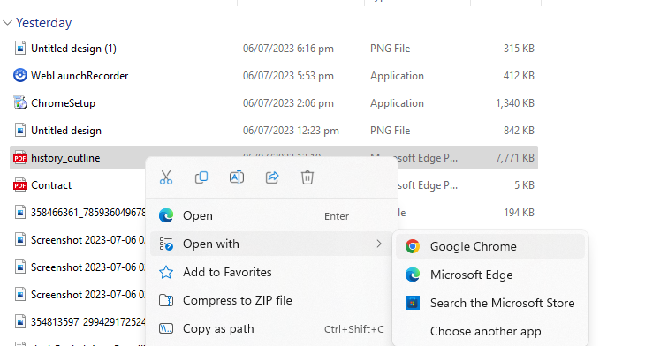Click the WebLaunchRecorder application icon
Image resolution: width=645 pixels, height=346 pixels.
pyautogui.click(x=19, y=76)
